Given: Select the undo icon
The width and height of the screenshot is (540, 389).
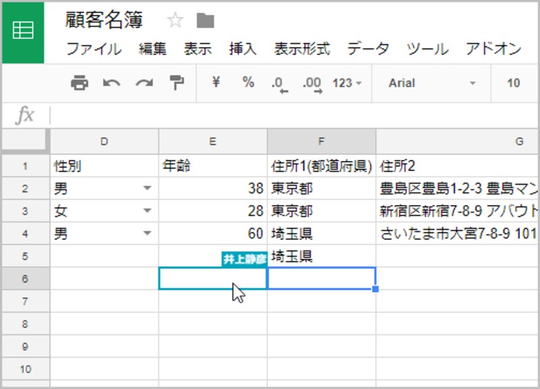Looking at the screenshot, I should pyautogui.click(x=112, y=84).
